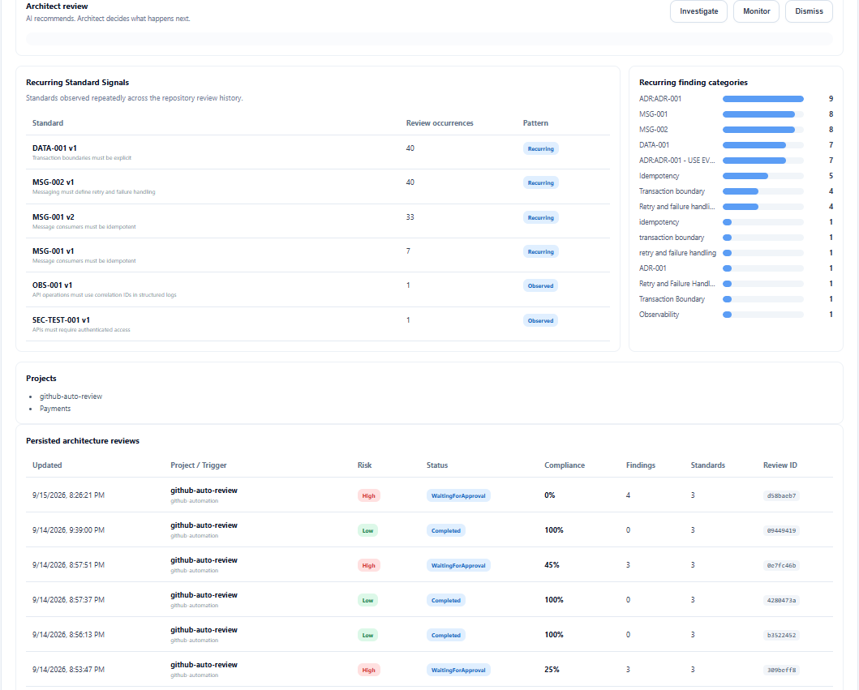Image resolution: width=859 pixels, height=690 pixels.
Task: Open the MSG-001 v2 standard entry
Action: [318, 221]
